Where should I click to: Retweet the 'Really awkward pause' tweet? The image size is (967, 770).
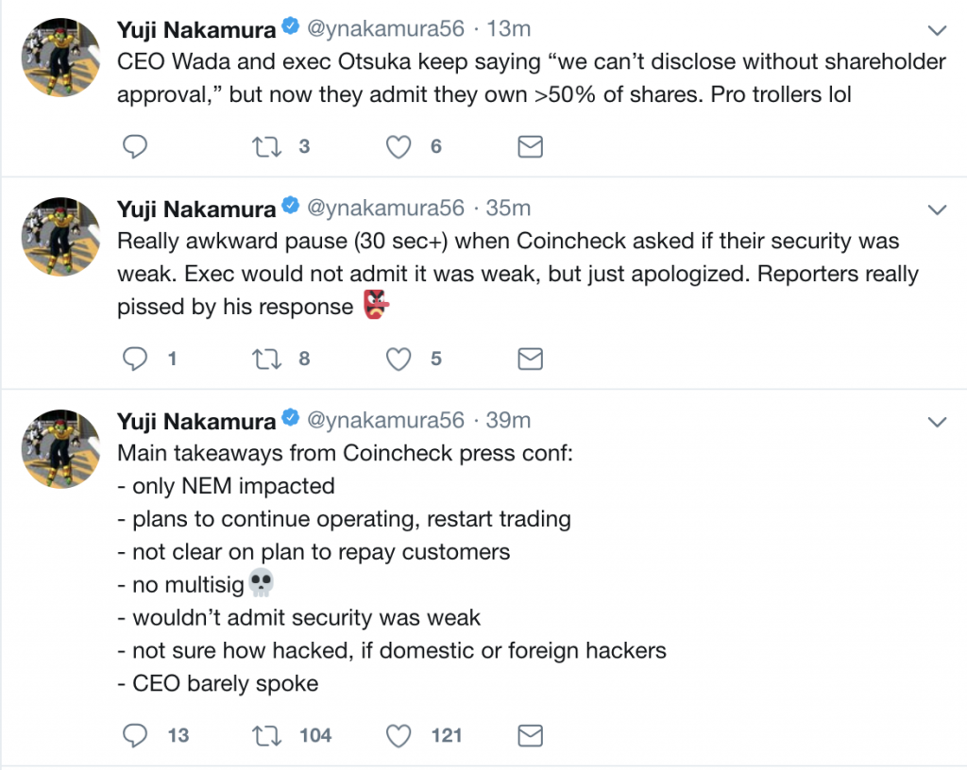click(x=265, y=359)
